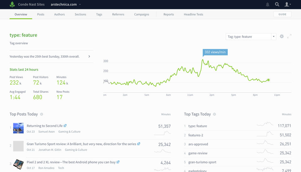The width and height of the screenshot is (301, 172).
Task: Switch to the Tags tab
Action: [x=99, y=14]
